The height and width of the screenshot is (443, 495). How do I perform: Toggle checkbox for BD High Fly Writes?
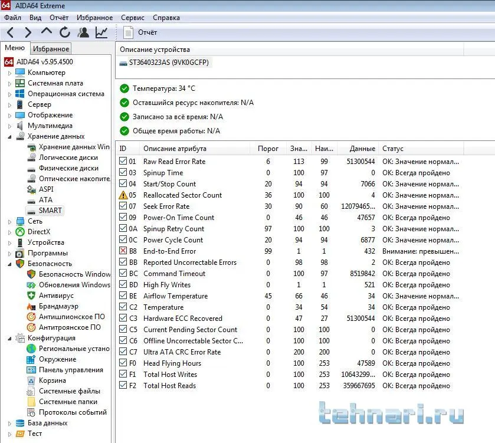123,284
